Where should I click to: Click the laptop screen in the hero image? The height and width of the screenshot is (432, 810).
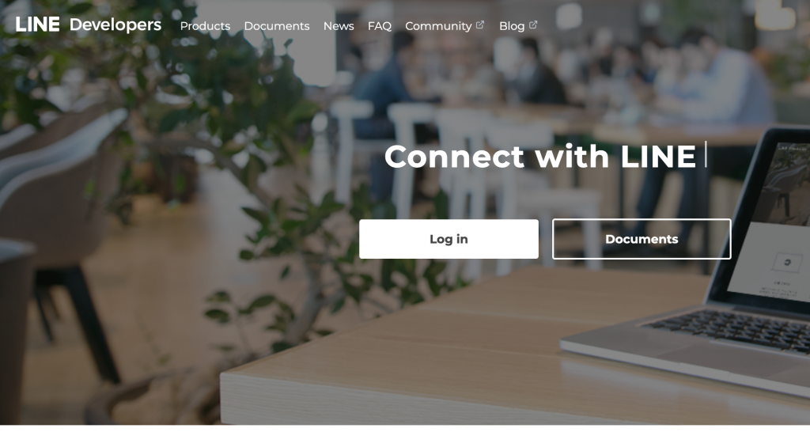click(x=769, y=222)
